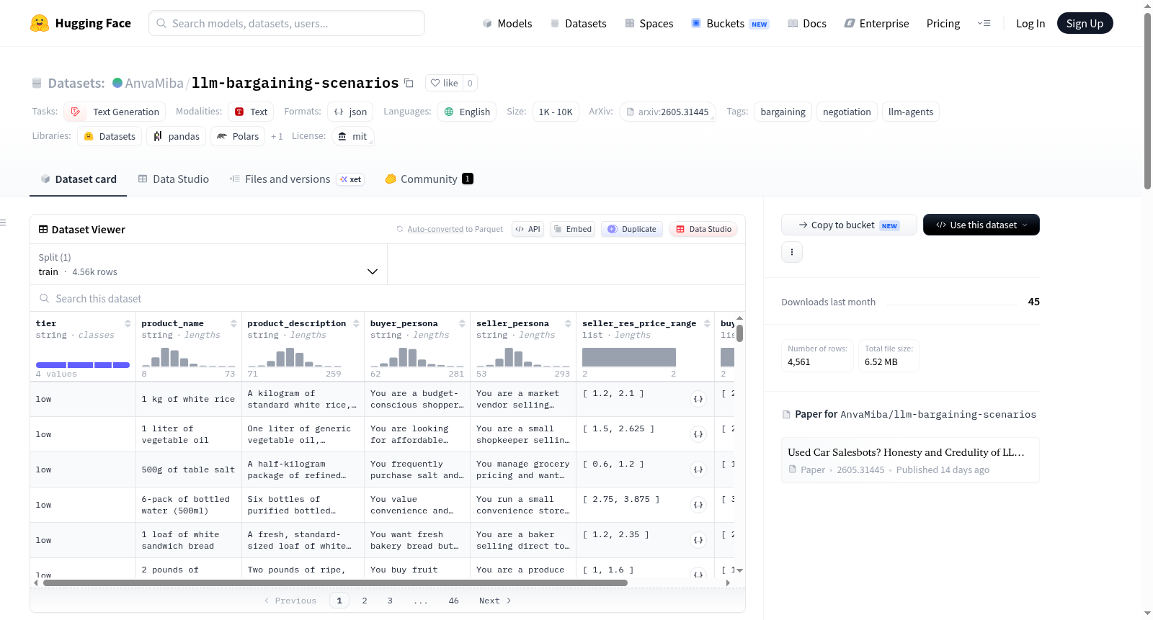Focus the Search this dataset field
This screenshot has height=620, width=1153.
tap(388, 299)
